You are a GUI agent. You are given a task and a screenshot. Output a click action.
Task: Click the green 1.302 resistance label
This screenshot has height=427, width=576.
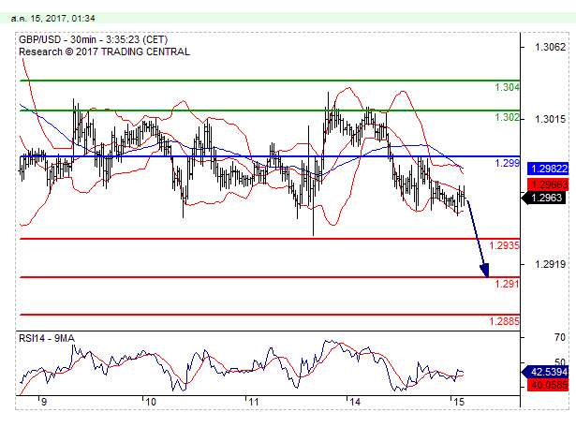(x=507, y=117)
